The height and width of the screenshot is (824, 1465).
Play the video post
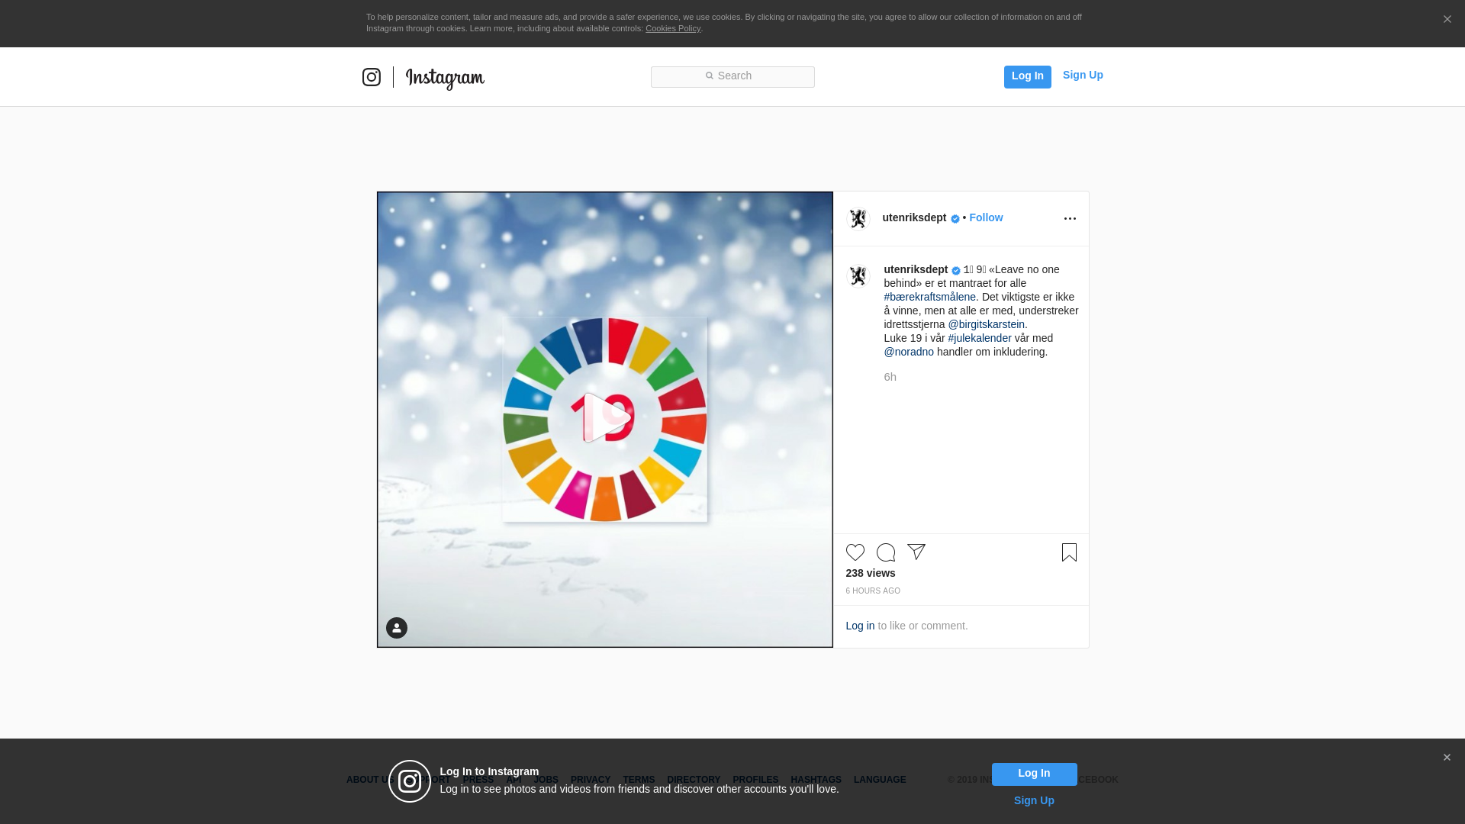[604, 418]
